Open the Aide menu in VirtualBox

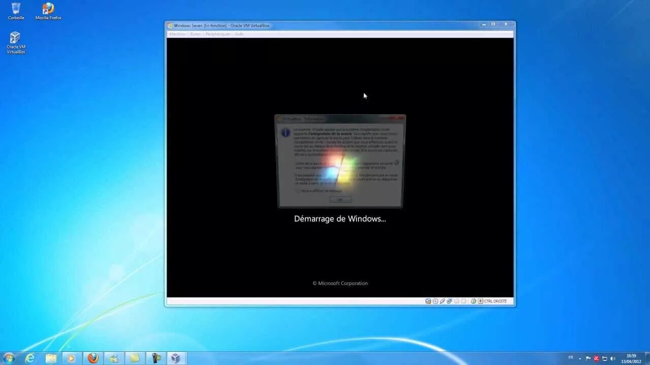(239, 34)
